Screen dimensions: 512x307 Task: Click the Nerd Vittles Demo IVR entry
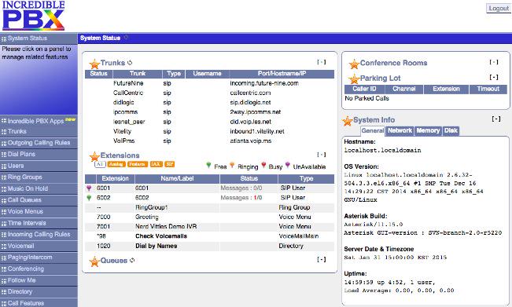166,226
